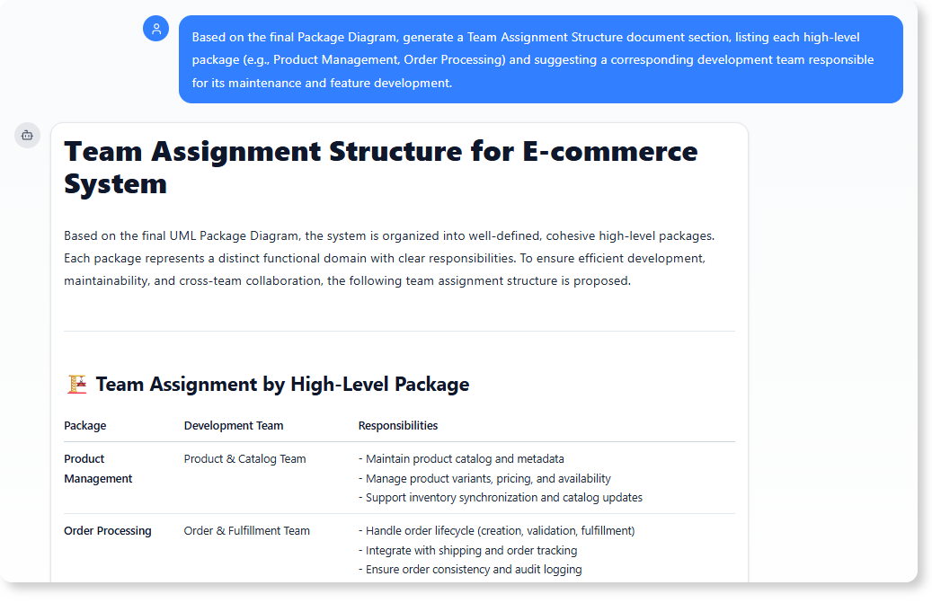The image size is (932, 603).
Task: Click the person glyph inside the user avatar
Action: [x=156, y=28]
